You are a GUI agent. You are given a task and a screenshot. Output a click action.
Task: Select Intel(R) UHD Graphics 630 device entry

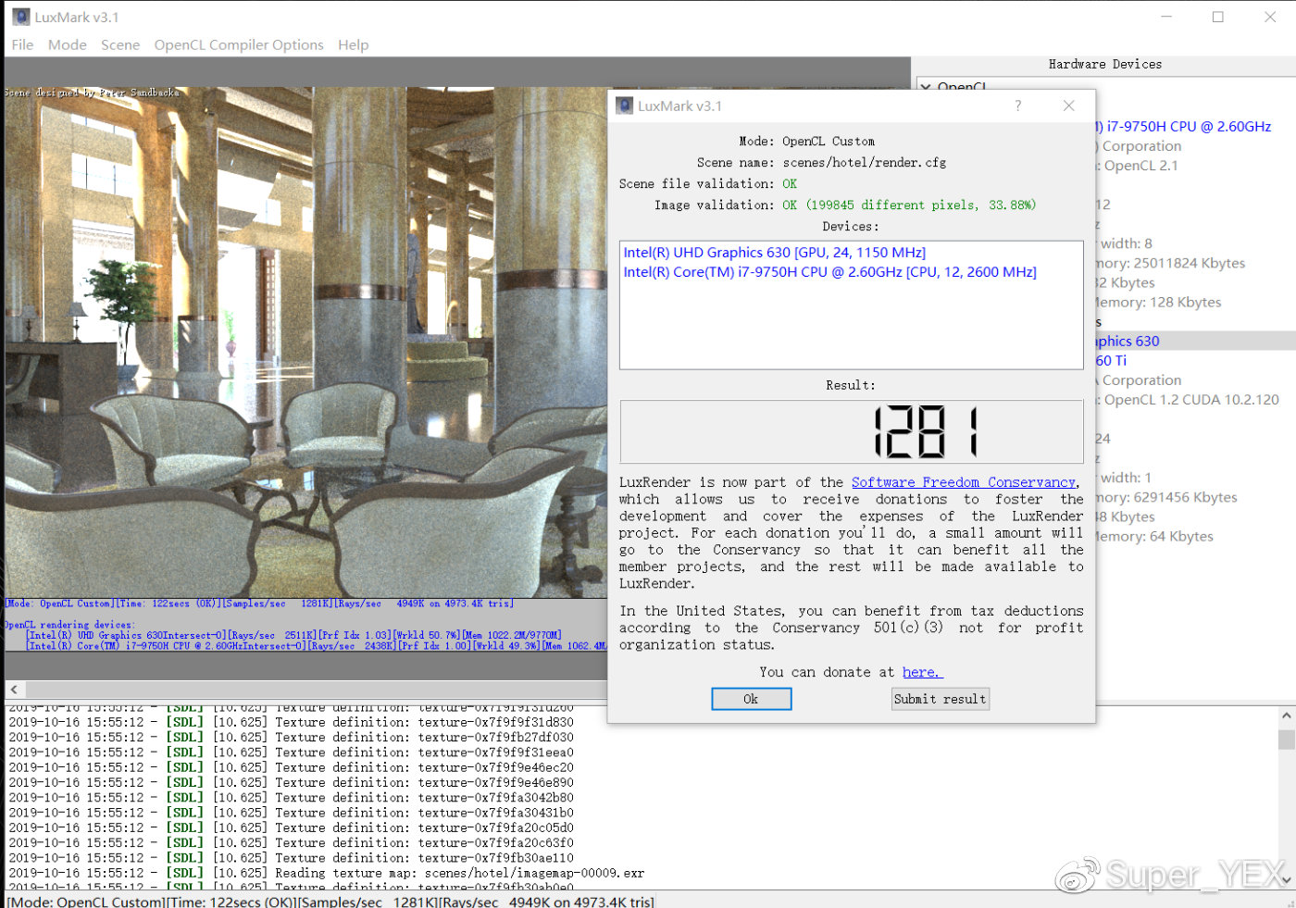(x=774, y=252)
